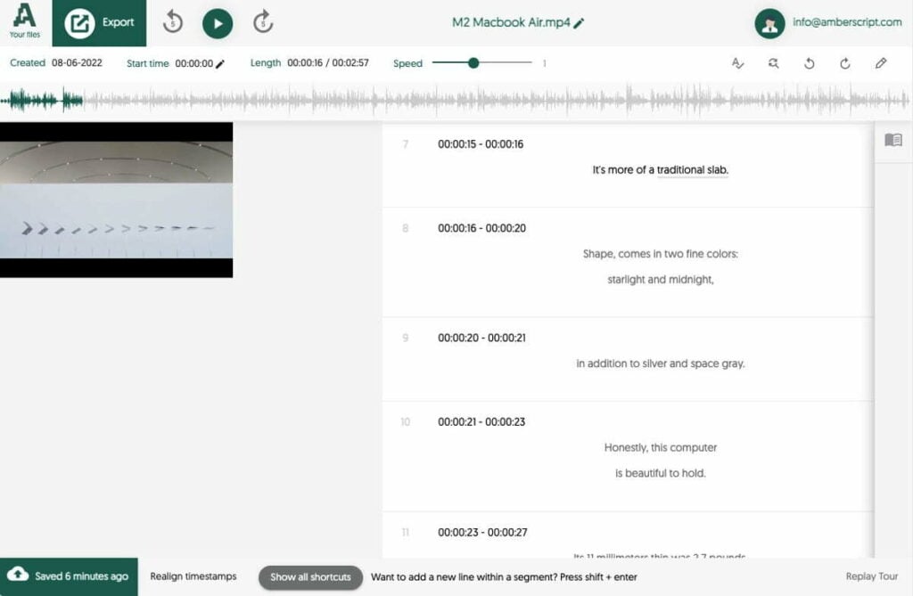
Task: Open find and replace tool
Action: (x=773, y=63)
